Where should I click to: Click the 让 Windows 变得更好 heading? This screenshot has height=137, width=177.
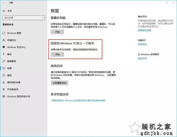149,54
